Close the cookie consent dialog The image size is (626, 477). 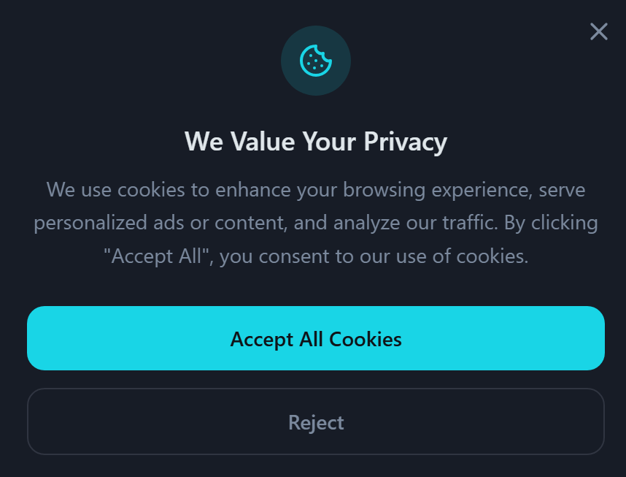point(598,31)
